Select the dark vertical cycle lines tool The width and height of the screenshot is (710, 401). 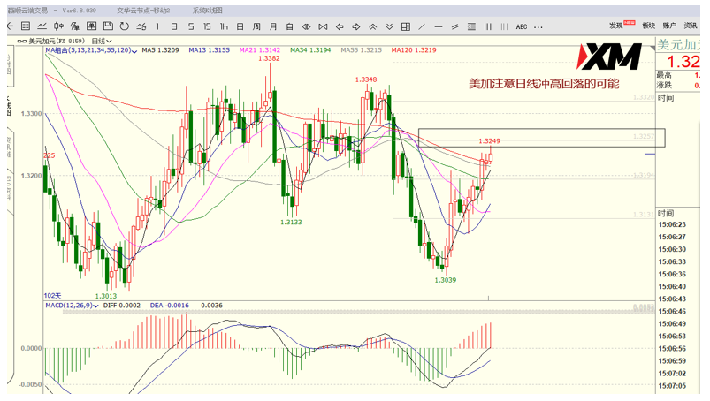[488, 26]
